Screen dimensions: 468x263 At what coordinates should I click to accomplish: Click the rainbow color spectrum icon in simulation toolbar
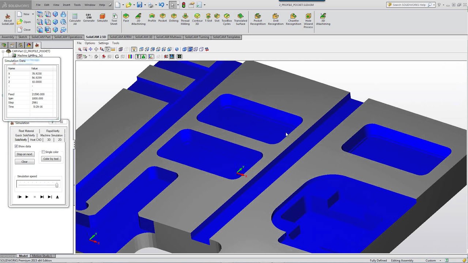130,57
